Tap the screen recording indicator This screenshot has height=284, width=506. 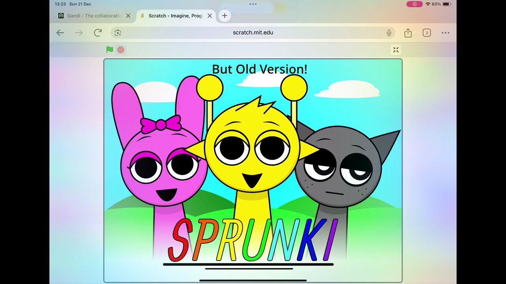(414, 4)
